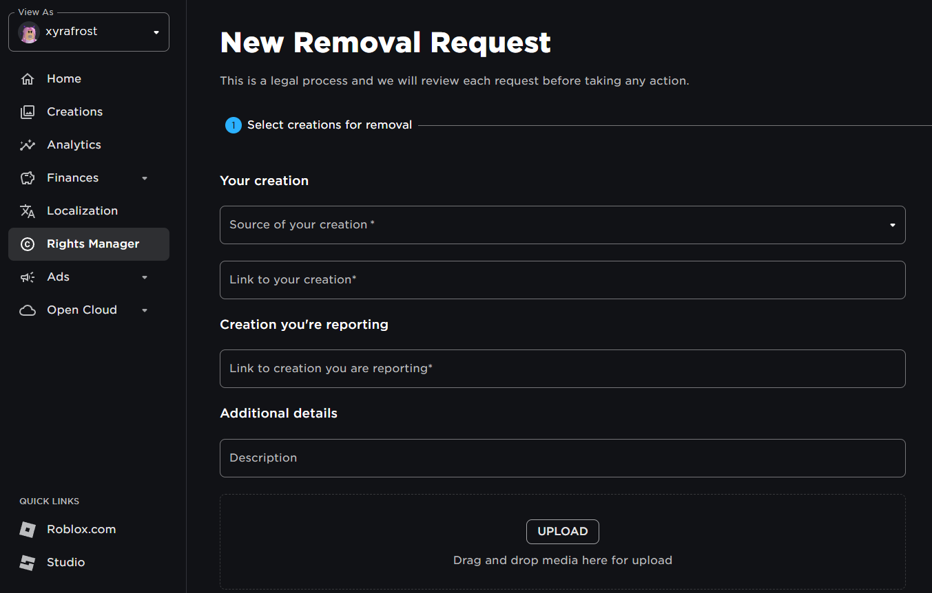Expand the Finances menu chevron
This screenshot has height=593, width=932.
[x=145, y=177]
